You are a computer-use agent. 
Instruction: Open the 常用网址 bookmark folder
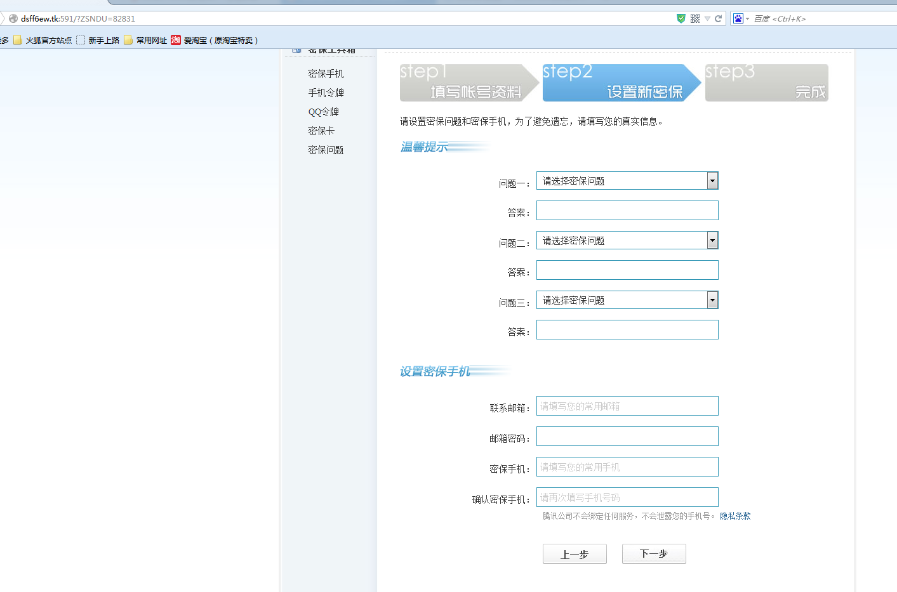pyautogui.click(x=145, y=40)
